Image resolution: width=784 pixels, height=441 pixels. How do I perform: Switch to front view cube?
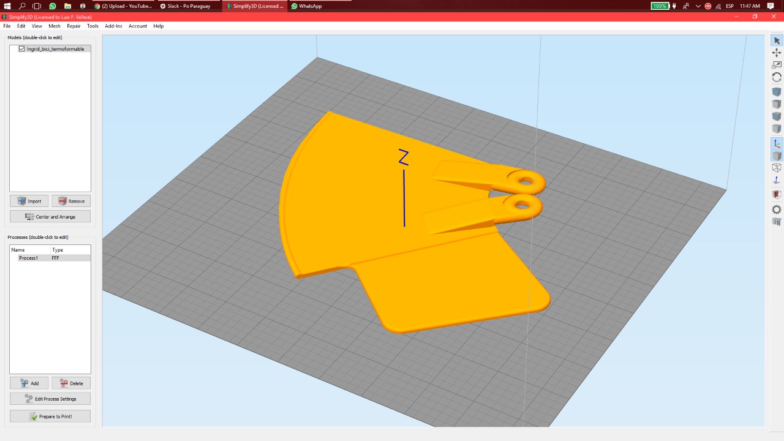[x=777, y=116]
